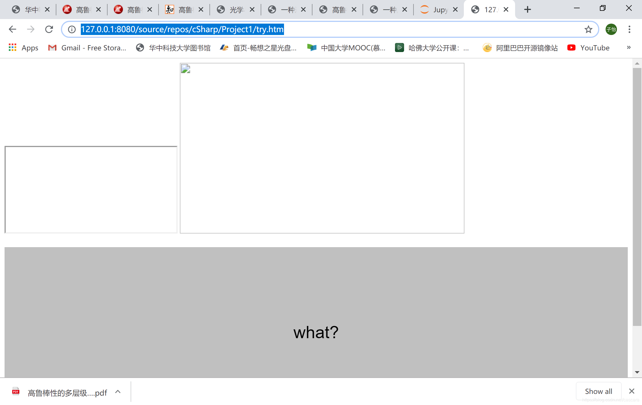The width and height of the screenshot is (642, 405).
Task: Click the scrollbar down arrow
Action: pyautogui.click(x=637, y=372)
